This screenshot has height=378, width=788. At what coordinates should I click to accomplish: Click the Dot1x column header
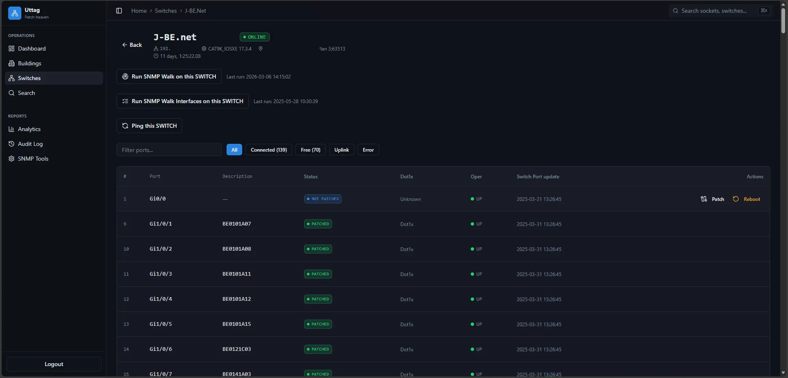[x=407, y=177]
